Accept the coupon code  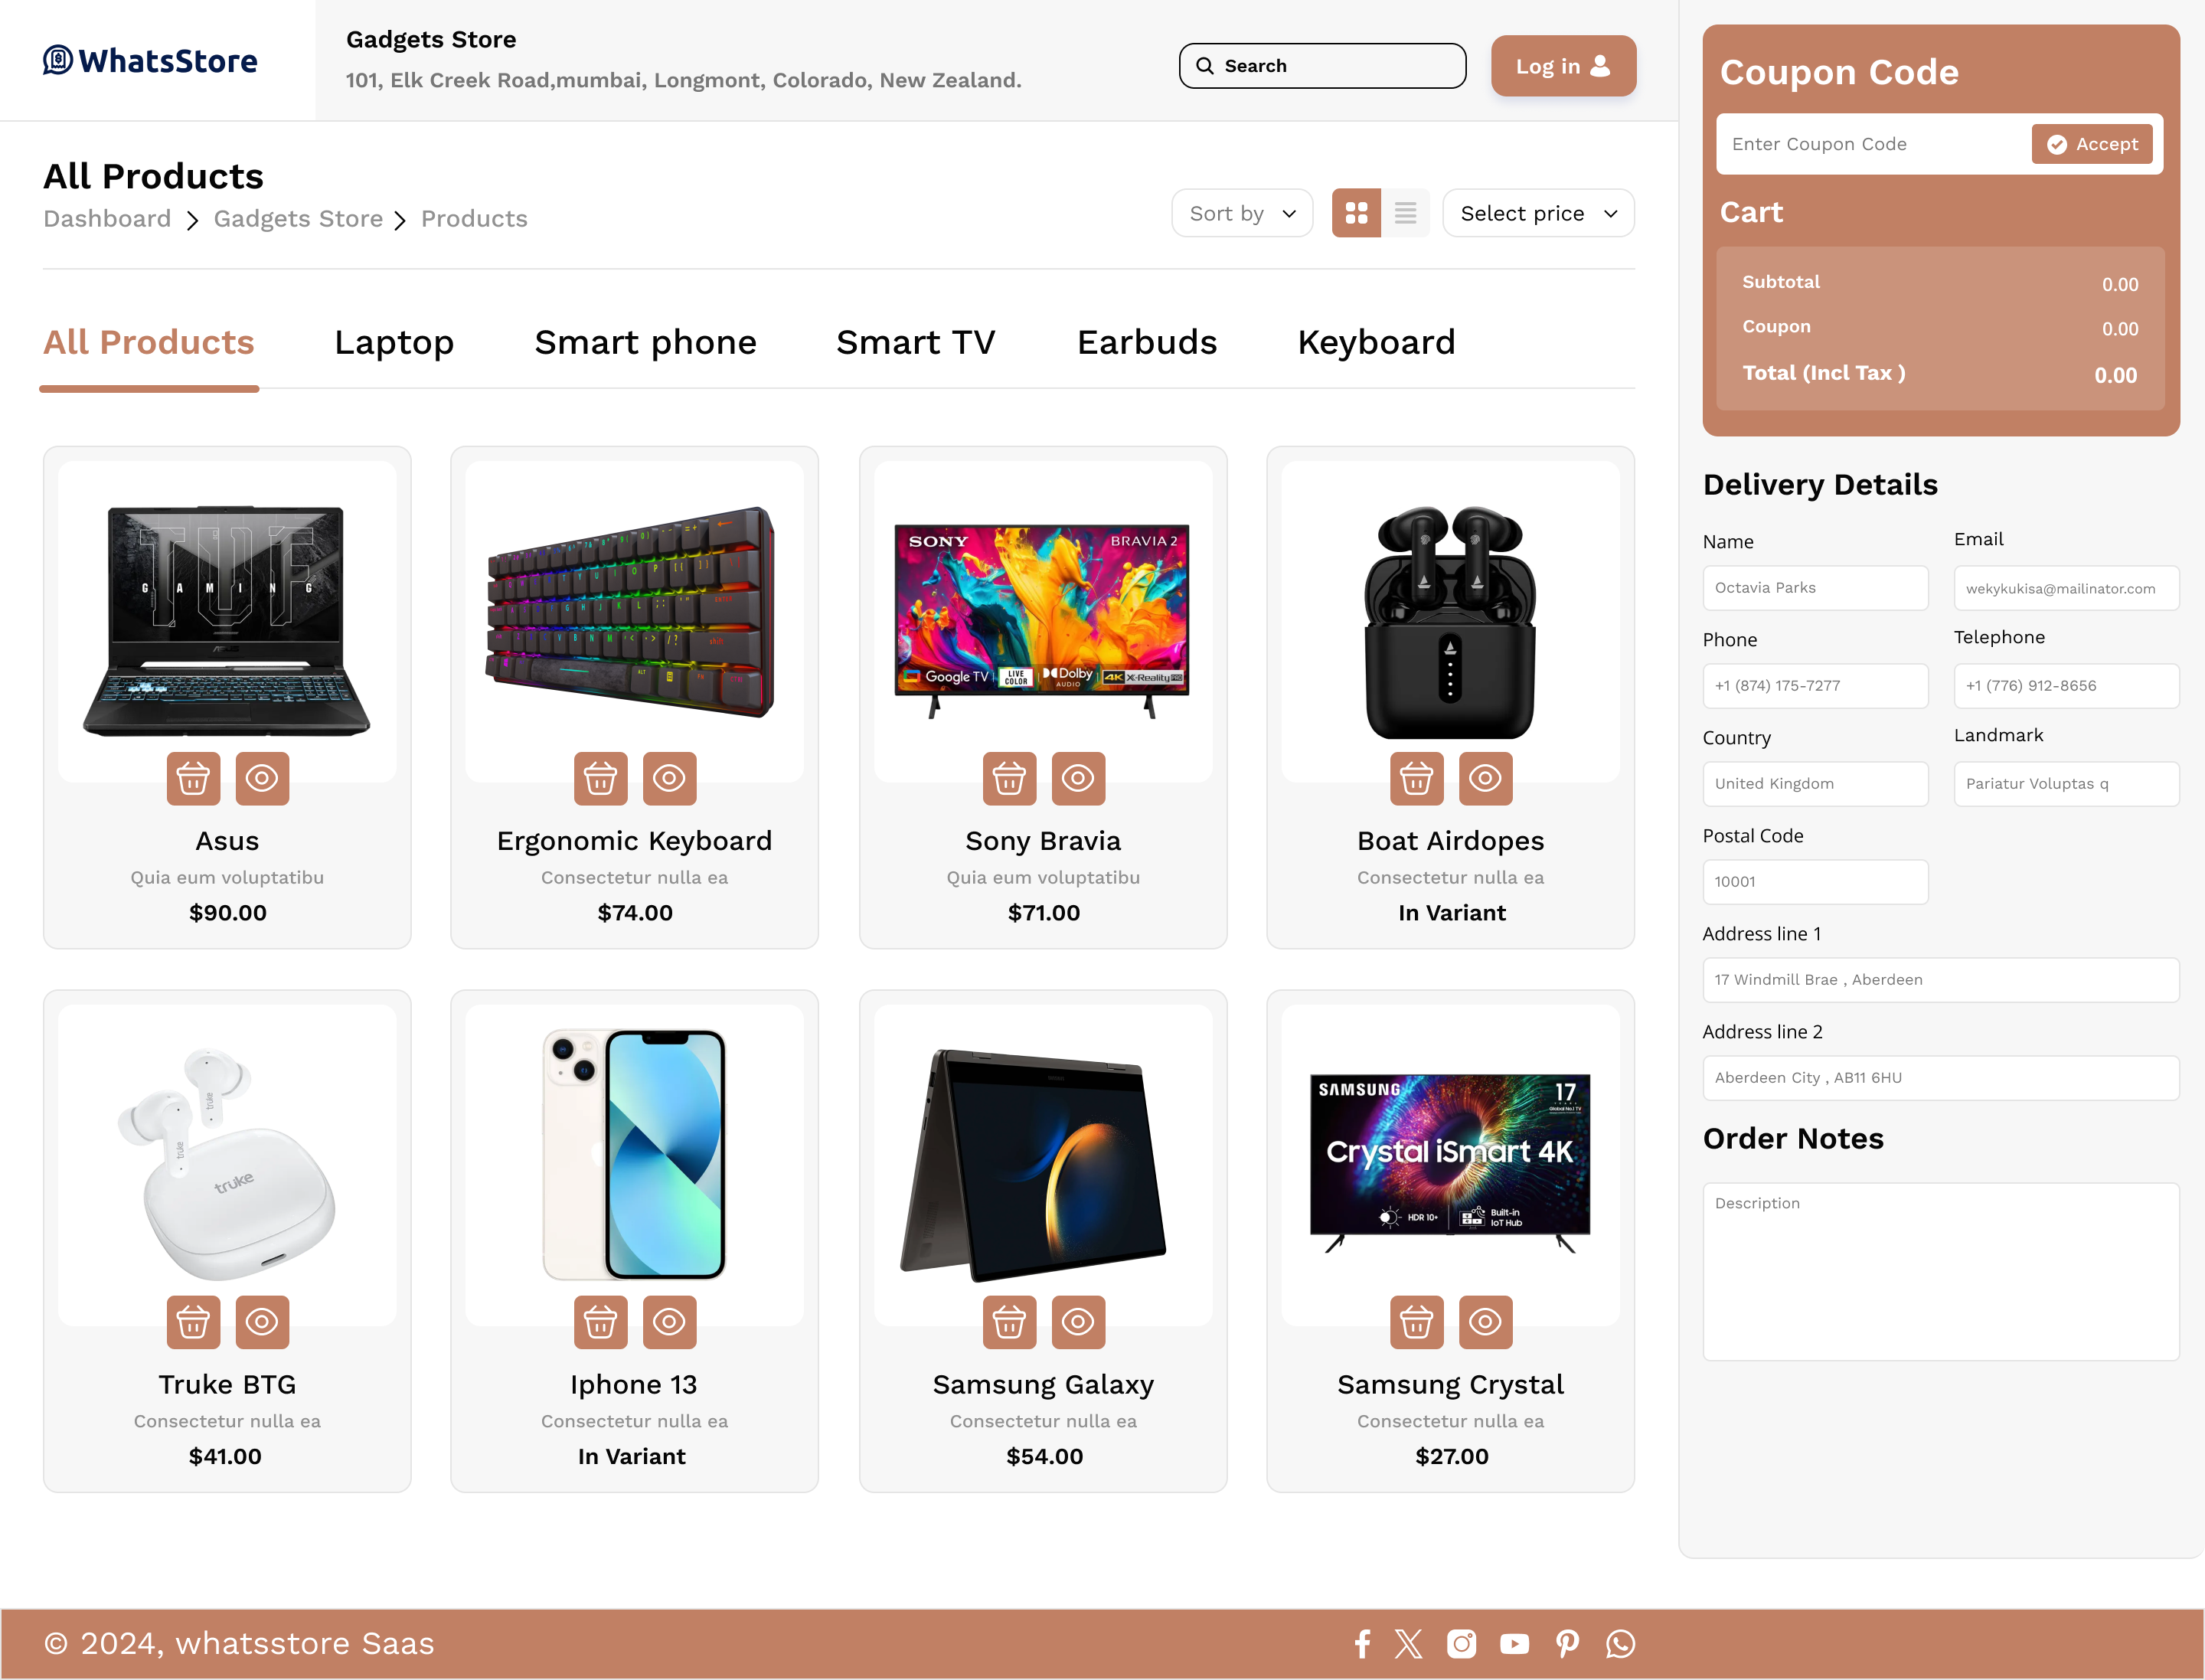[x=2091, y=144]
